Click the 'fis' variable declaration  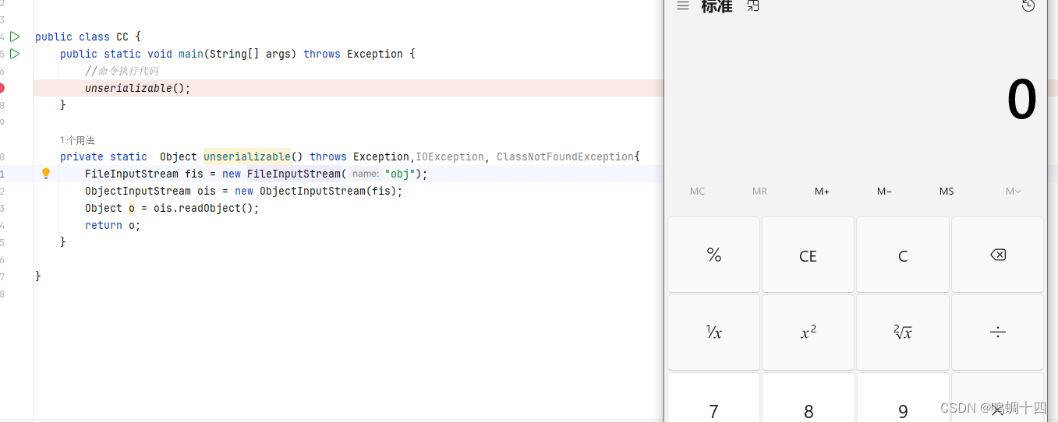click(x=194, y=174)
